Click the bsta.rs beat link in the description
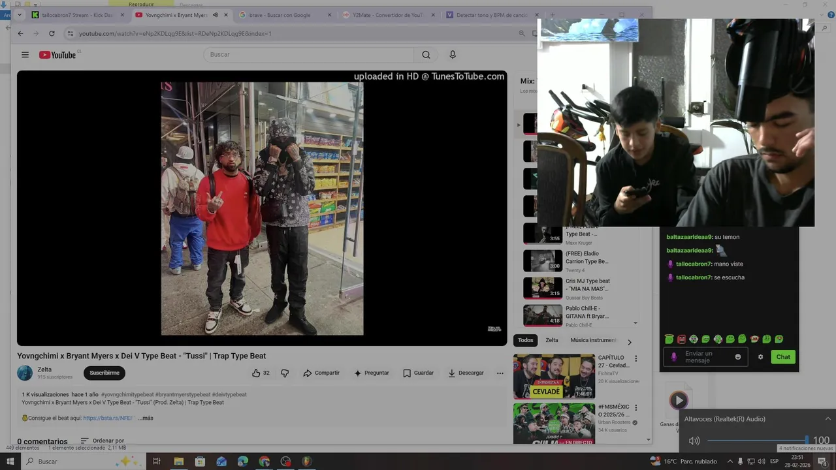This screenshot has width=836, height=470. [108, 418]
